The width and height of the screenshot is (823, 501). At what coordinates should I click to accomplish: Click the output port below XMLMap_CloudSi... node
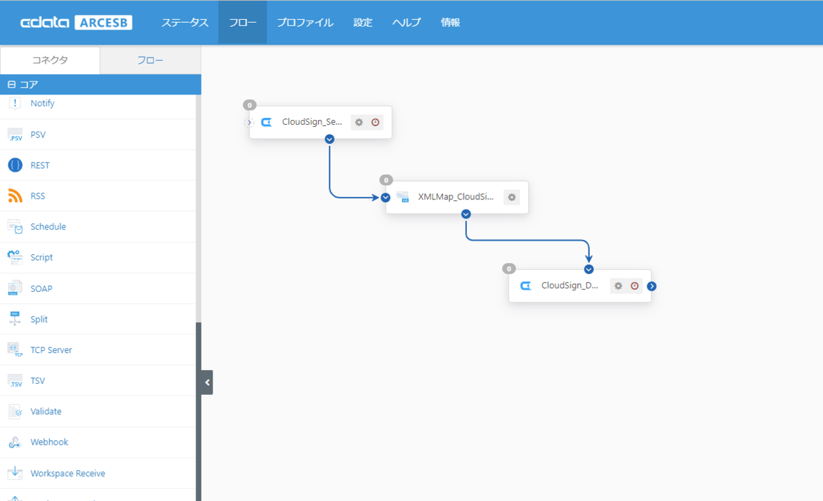466,214
